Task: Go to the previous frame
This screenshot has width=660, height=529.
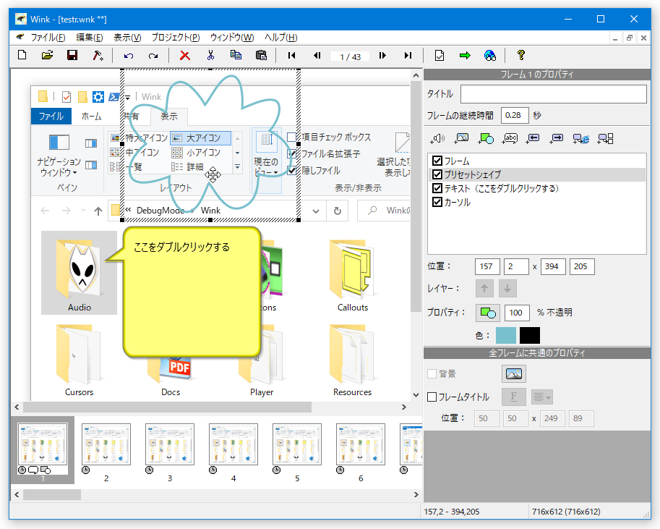Action: [317, 55]
